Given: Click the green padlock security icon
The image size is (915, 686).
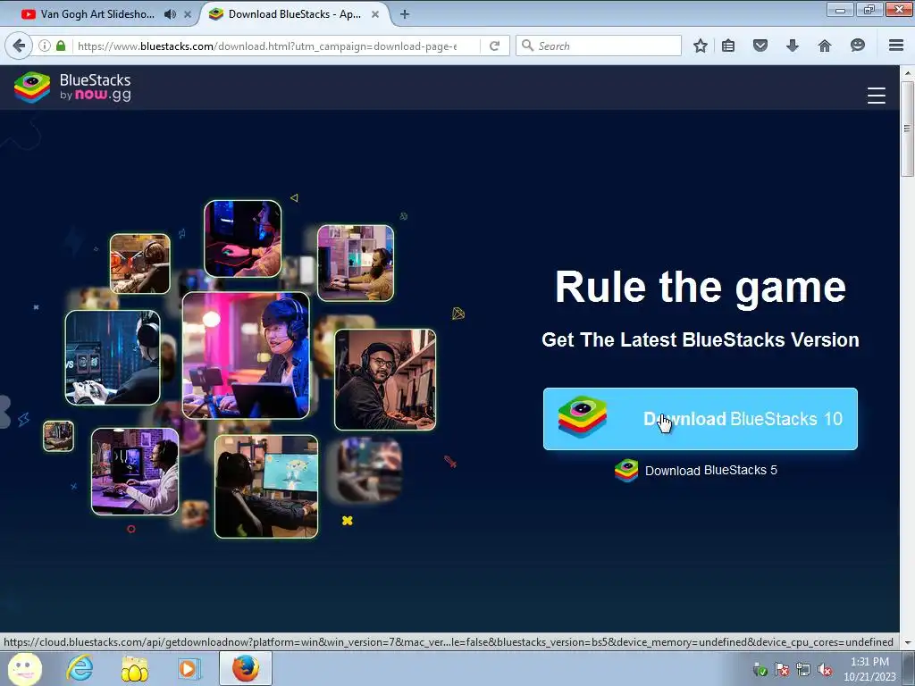Looking at the screenshot, I should 61,46.
